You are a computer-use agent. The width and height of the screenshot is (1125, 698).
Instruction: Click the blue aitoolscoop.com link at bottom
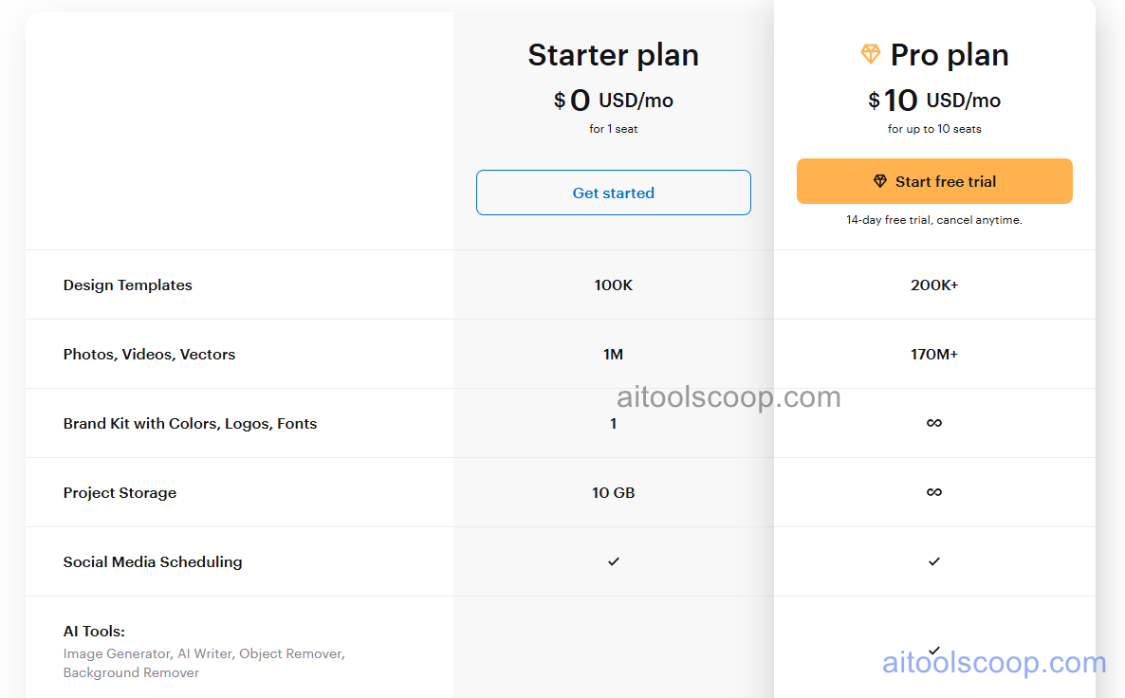point(993,664)
